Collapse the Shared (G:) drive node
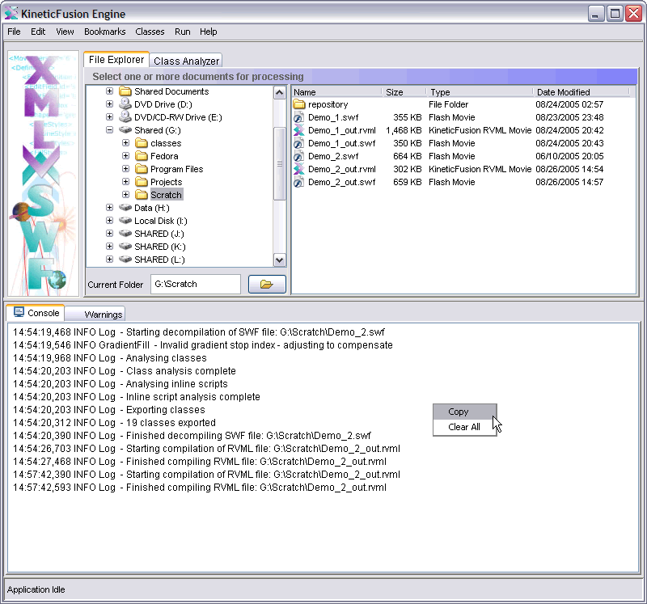The width and height of the screenshot is (647, 604). pos(110,130)
